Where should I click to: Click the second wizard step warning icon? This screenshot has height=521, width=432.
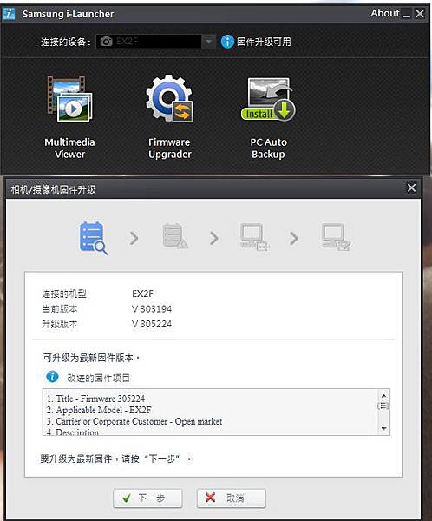point(175,236)
